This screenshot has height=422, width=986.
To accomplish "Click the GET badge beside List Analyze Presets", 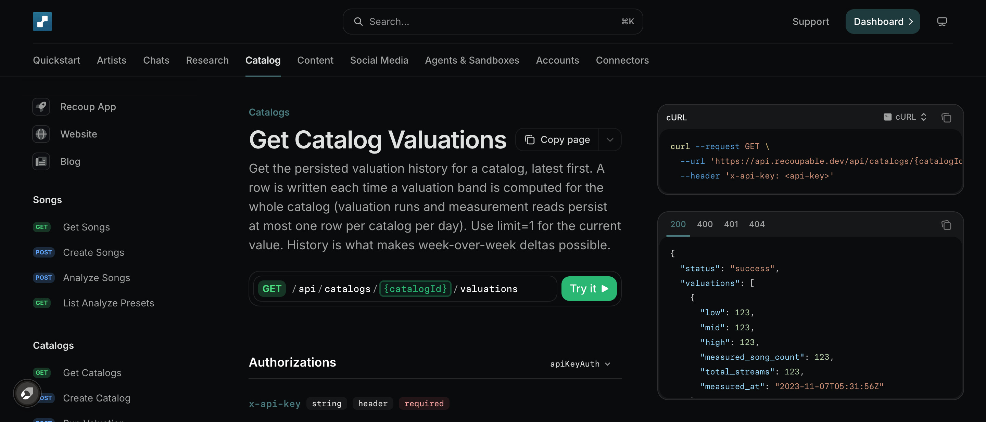I will click(x=42, y=303).
